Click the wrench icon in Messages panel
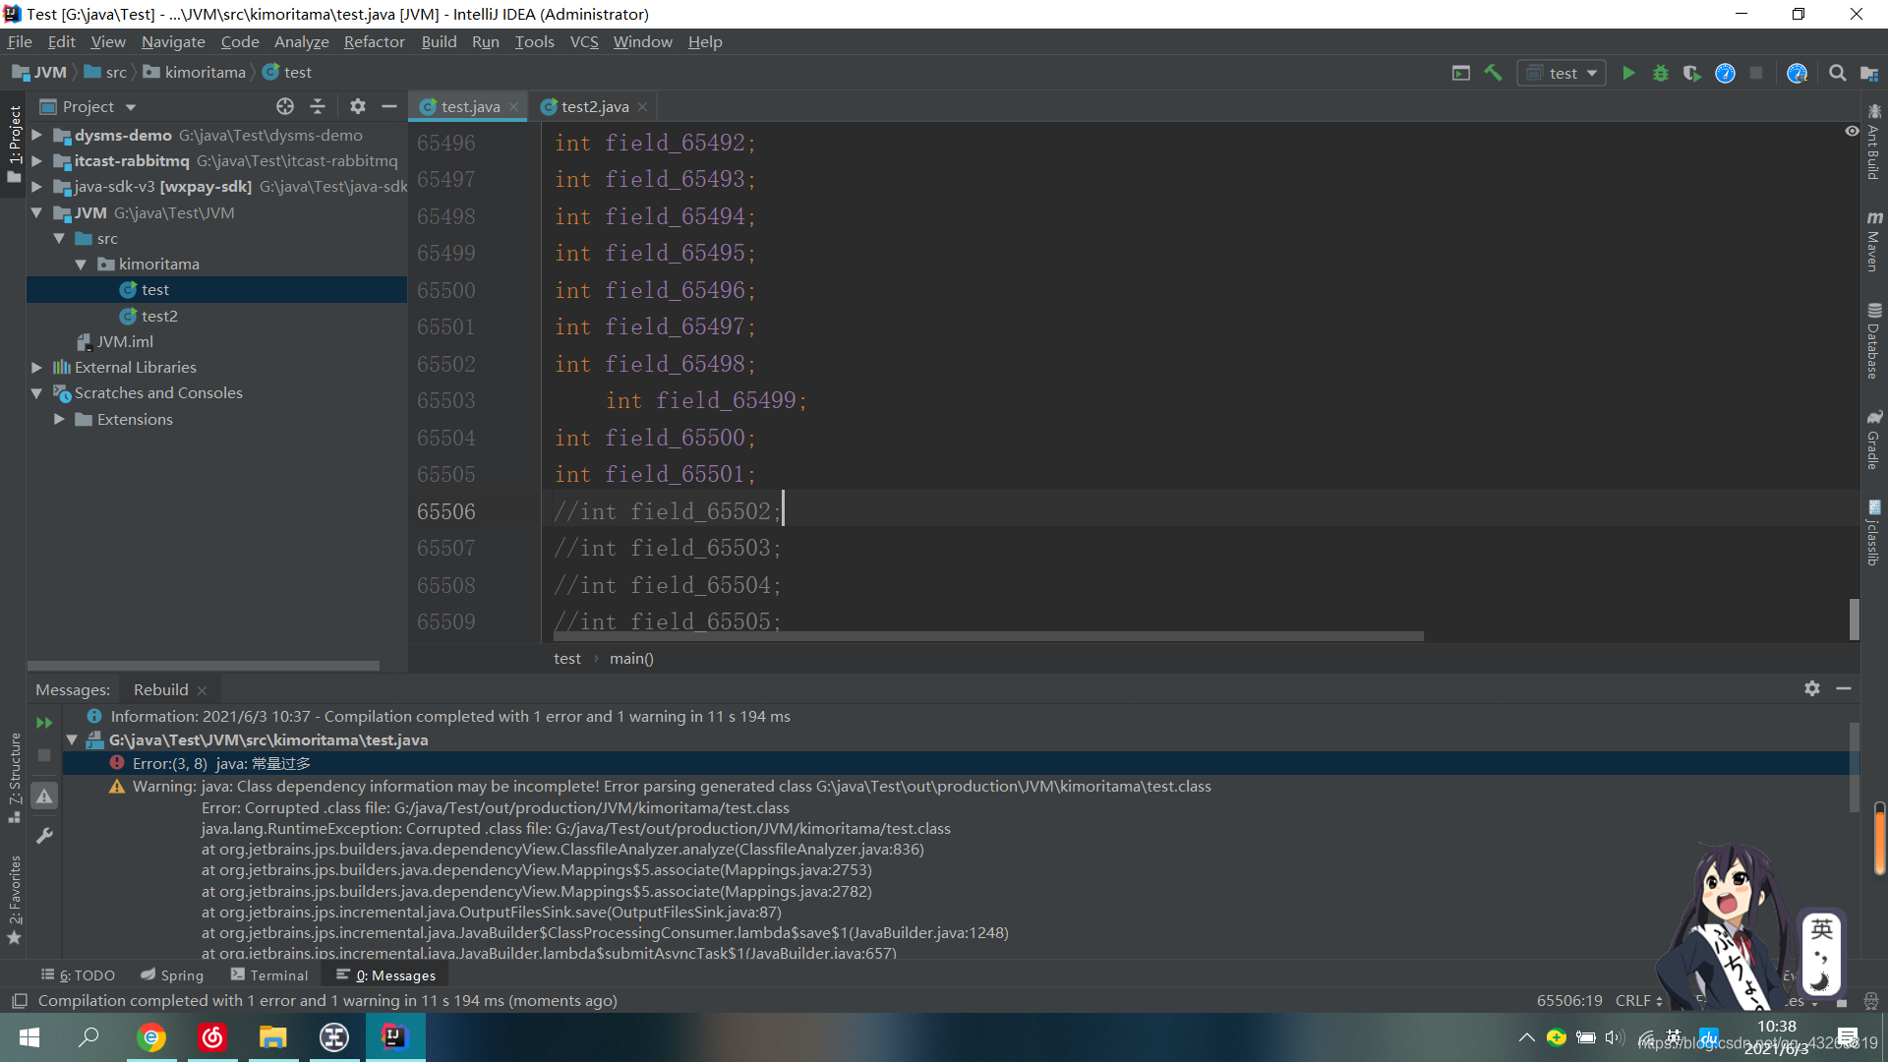The width and height of the screenshot is (1888, 1062). 44,836
